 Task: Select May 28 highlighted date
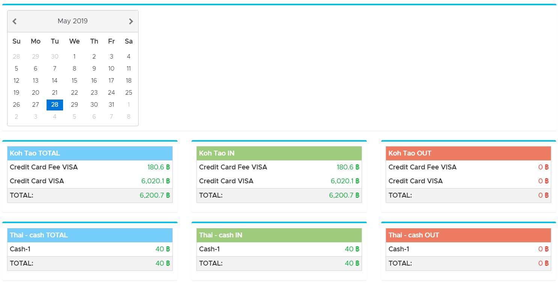55,105
